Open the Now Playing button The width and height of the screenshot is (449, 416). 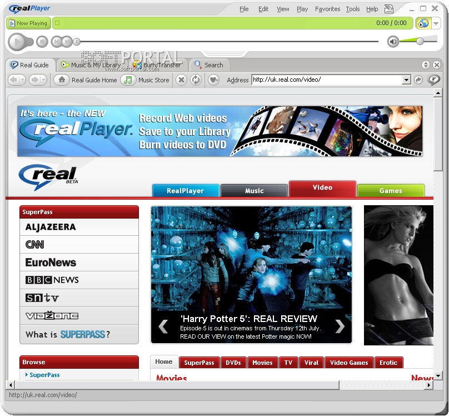point(29,23)
